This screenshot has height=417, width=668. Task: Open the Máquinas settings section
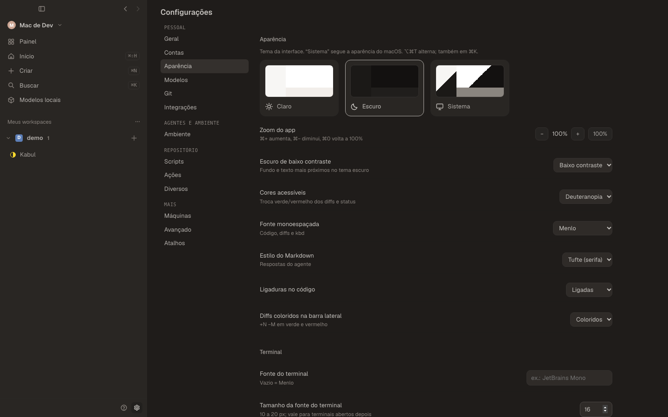(x=205, y=216)
